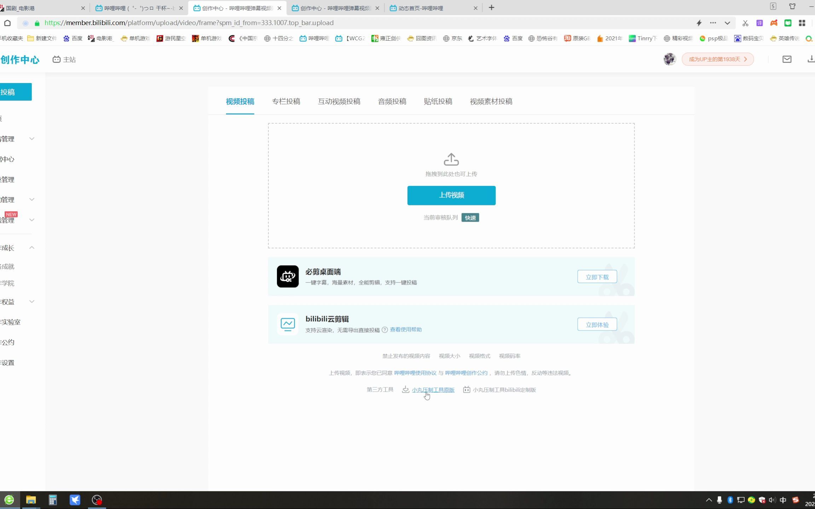This screenshot has height=509, width=815.
Task: Switch to the 动态首页-哔哩哔哩 browser tab
Action: [433, 8]
